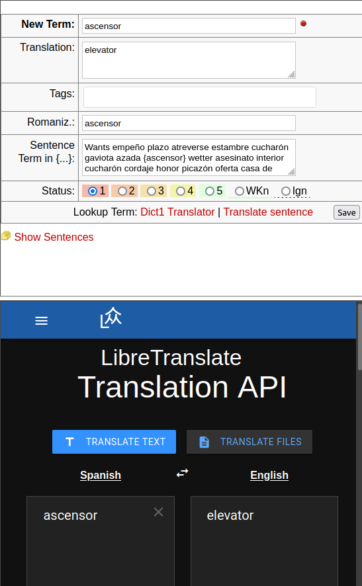
Task: Clear the Spanish source text
Action: [159, 512]
